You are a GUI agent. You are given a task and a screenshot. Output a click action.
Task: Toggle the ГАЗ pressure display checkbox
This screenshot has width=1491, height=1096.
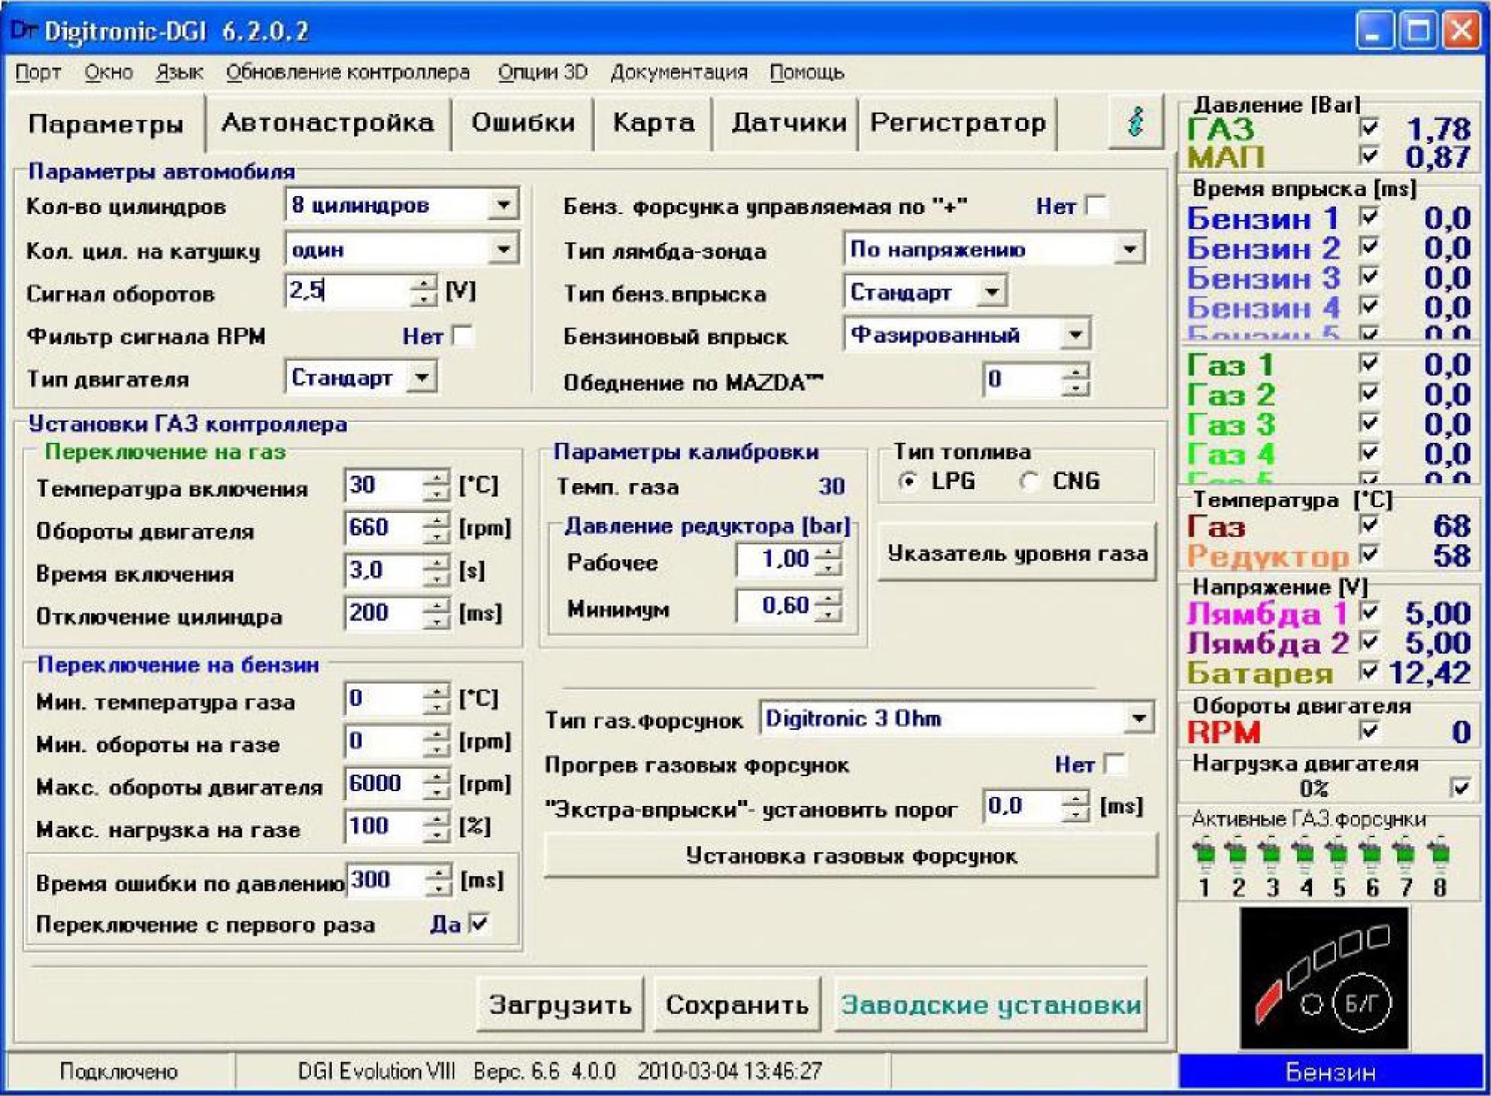coord(1369,127)
